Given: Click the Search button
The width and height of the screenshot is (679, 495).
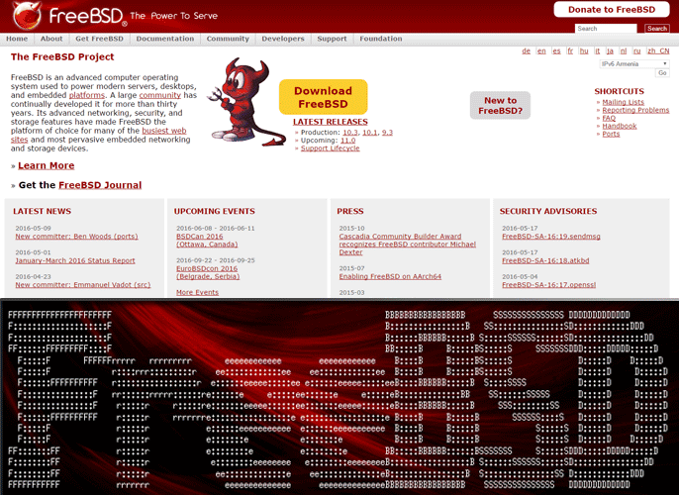Looking at the screenshot, I should point(657,29).
